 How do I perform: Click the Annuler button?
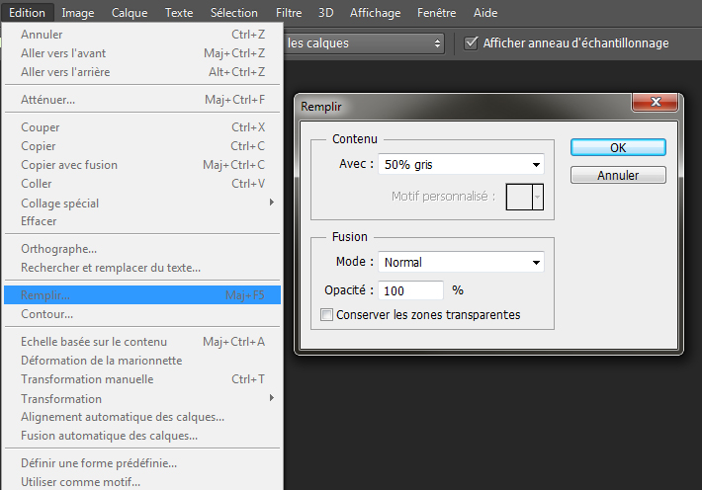coord(618,175)
